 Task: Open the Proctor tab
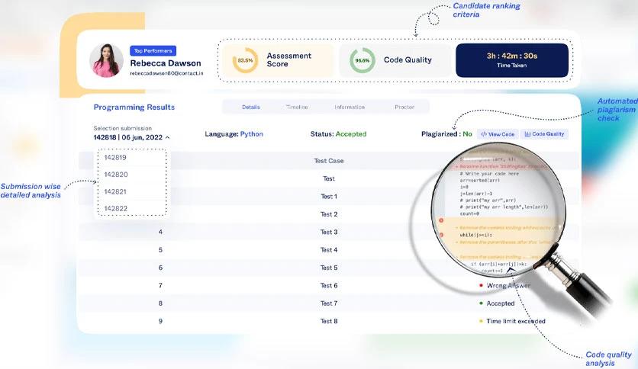tap(404, 107)
